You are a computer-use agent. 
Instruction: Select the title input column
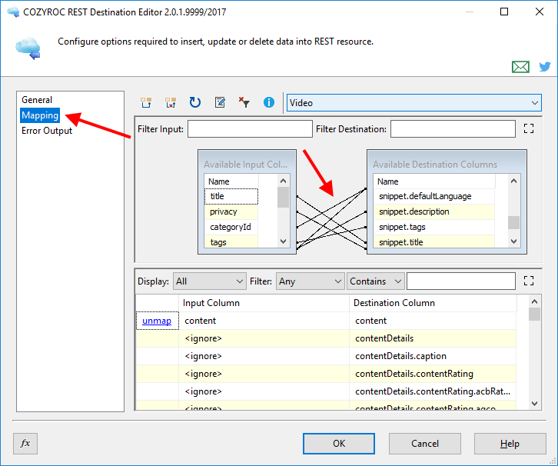pos(231,196)
